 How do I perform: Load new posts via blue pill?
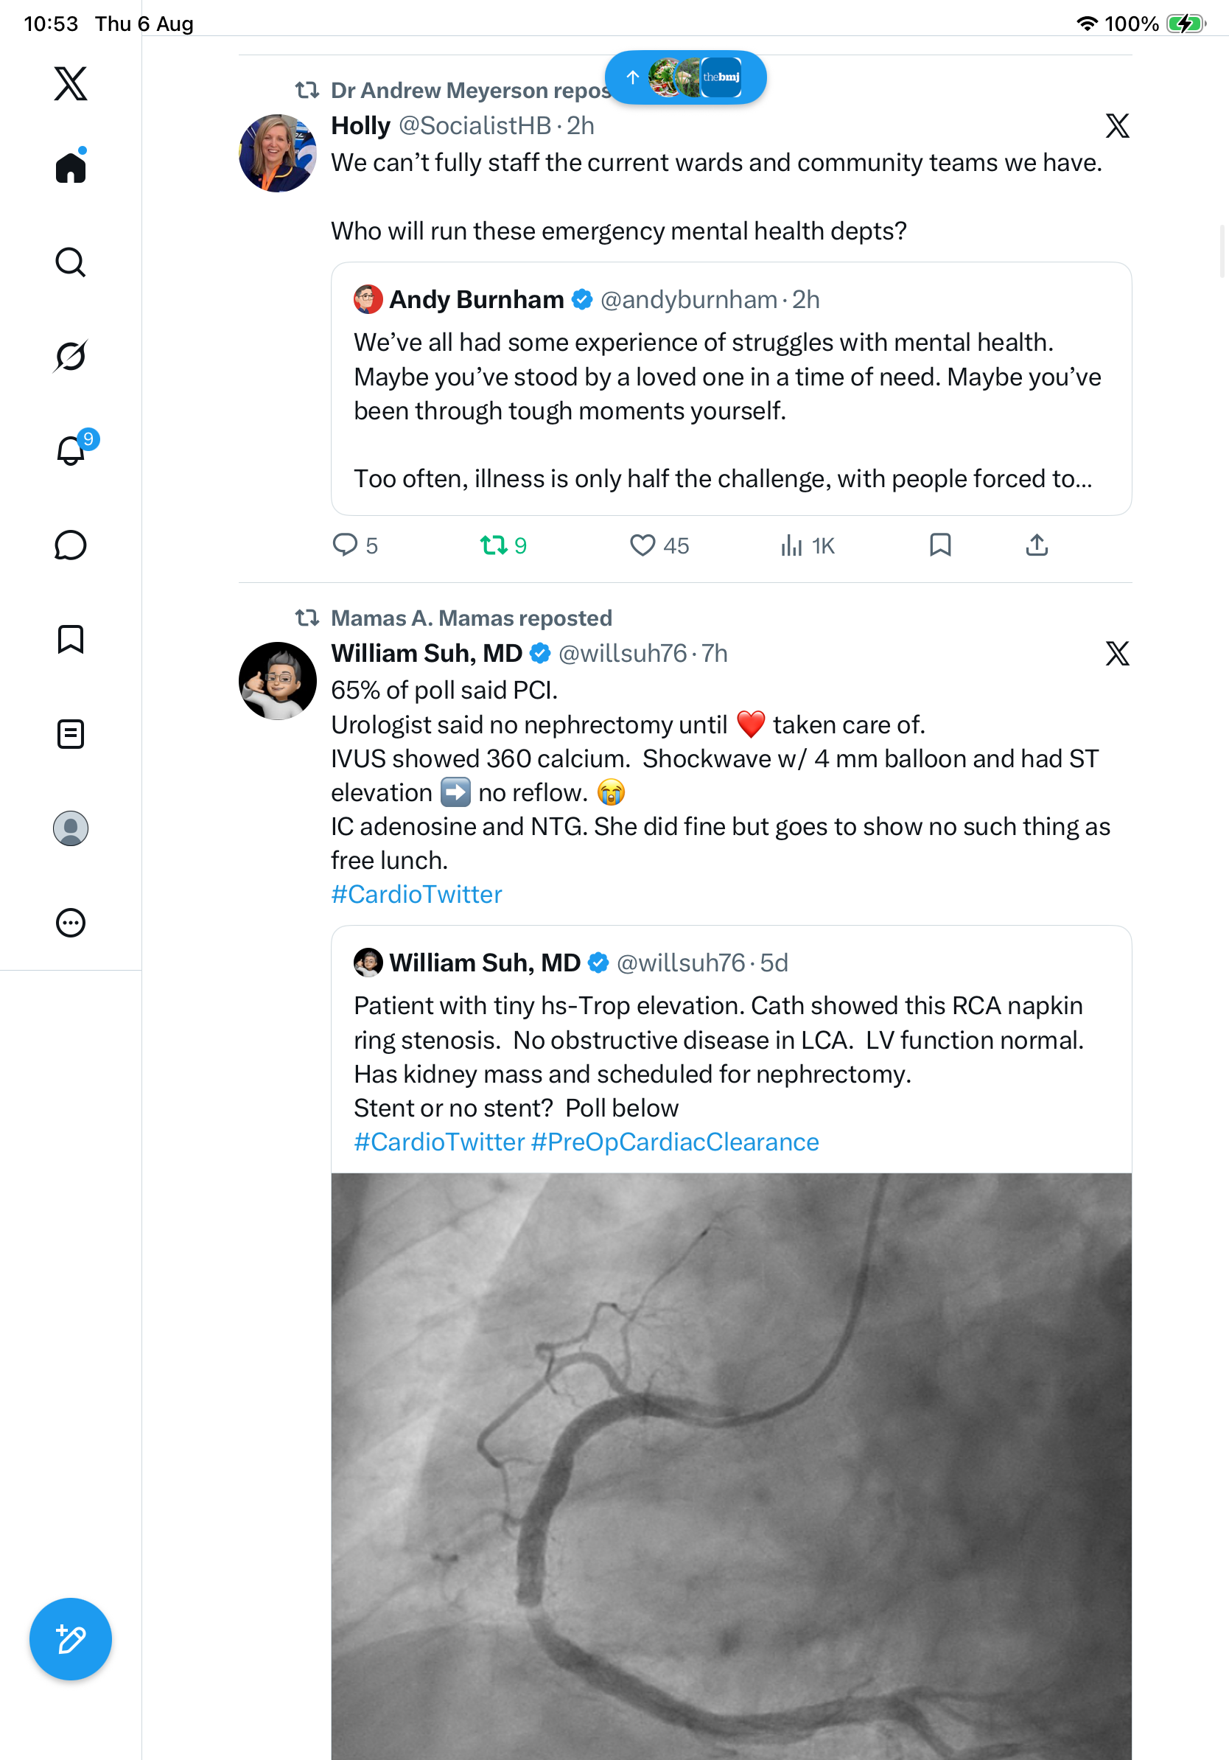point(686,77)
